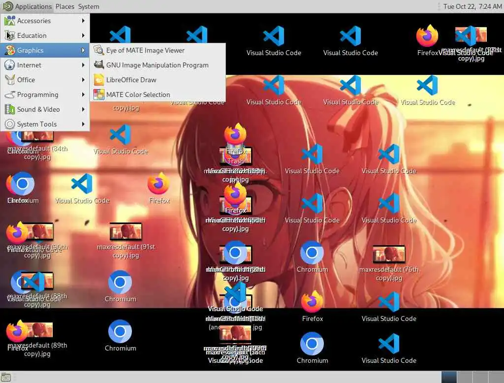Expand the Office submenu arrow

(x=83, y=80)
